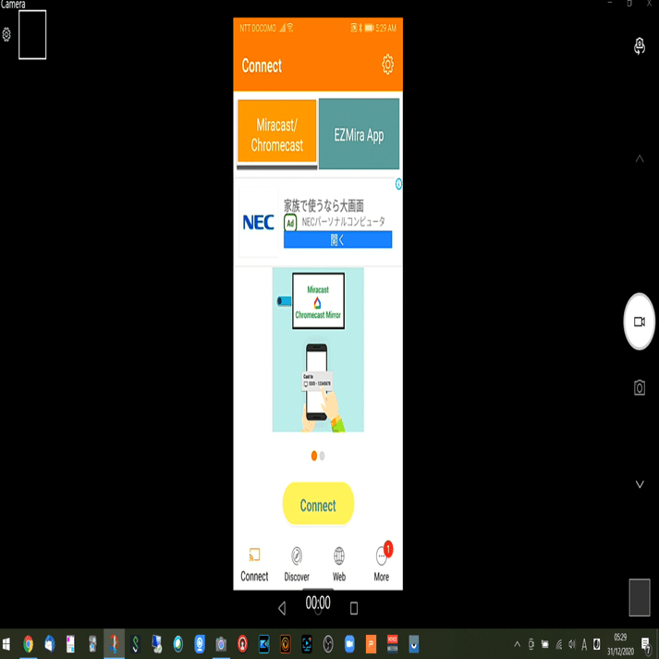Open the Windows Start menu
The height and width of the screenshot is (659, 659).
point(6,644)
